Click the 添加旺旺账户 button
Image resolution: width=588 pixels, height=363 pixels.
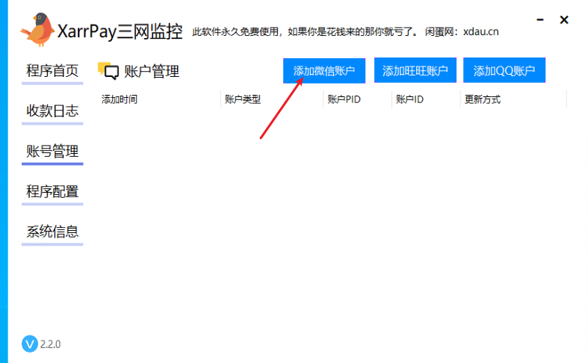[415, 71]
